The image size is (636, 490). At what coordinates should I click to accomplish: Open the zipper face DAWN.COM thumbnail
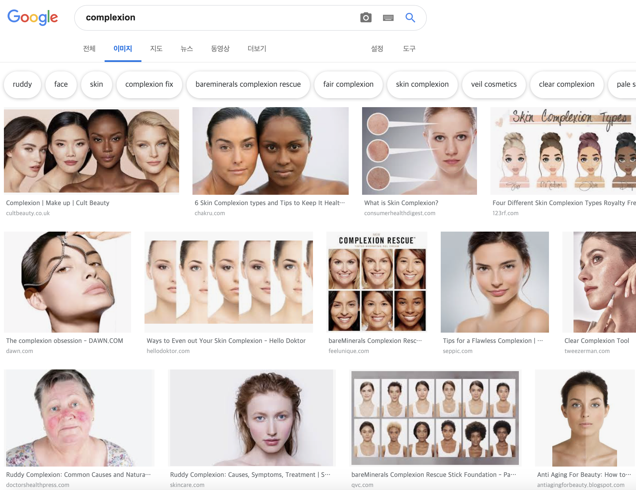click(67, 282)
